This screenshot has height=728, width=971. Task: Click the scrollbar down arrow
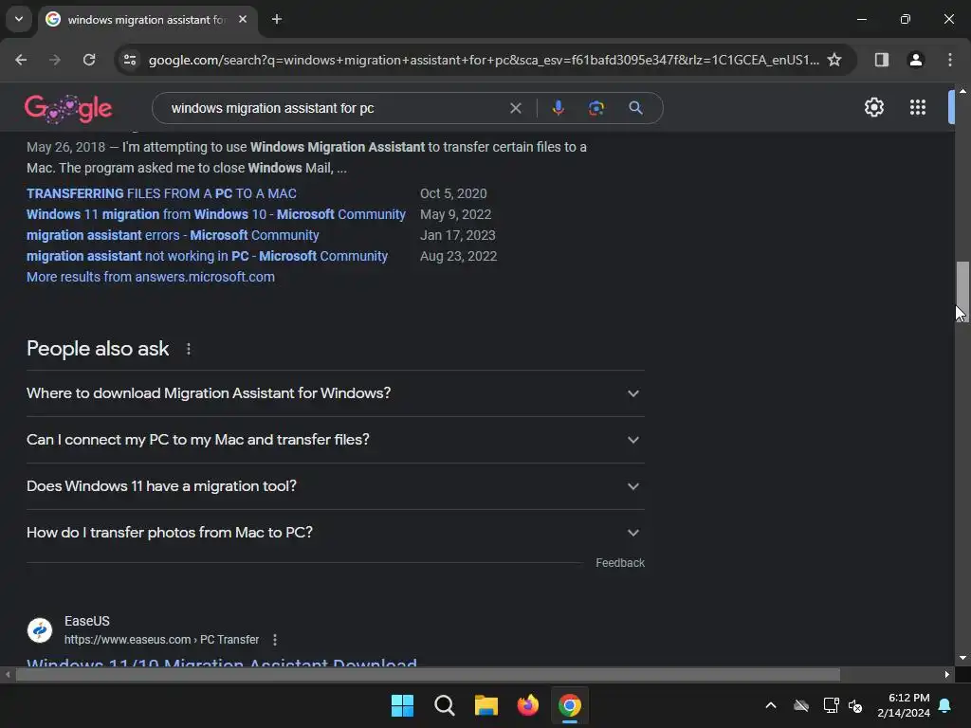[x=962, y=658]
